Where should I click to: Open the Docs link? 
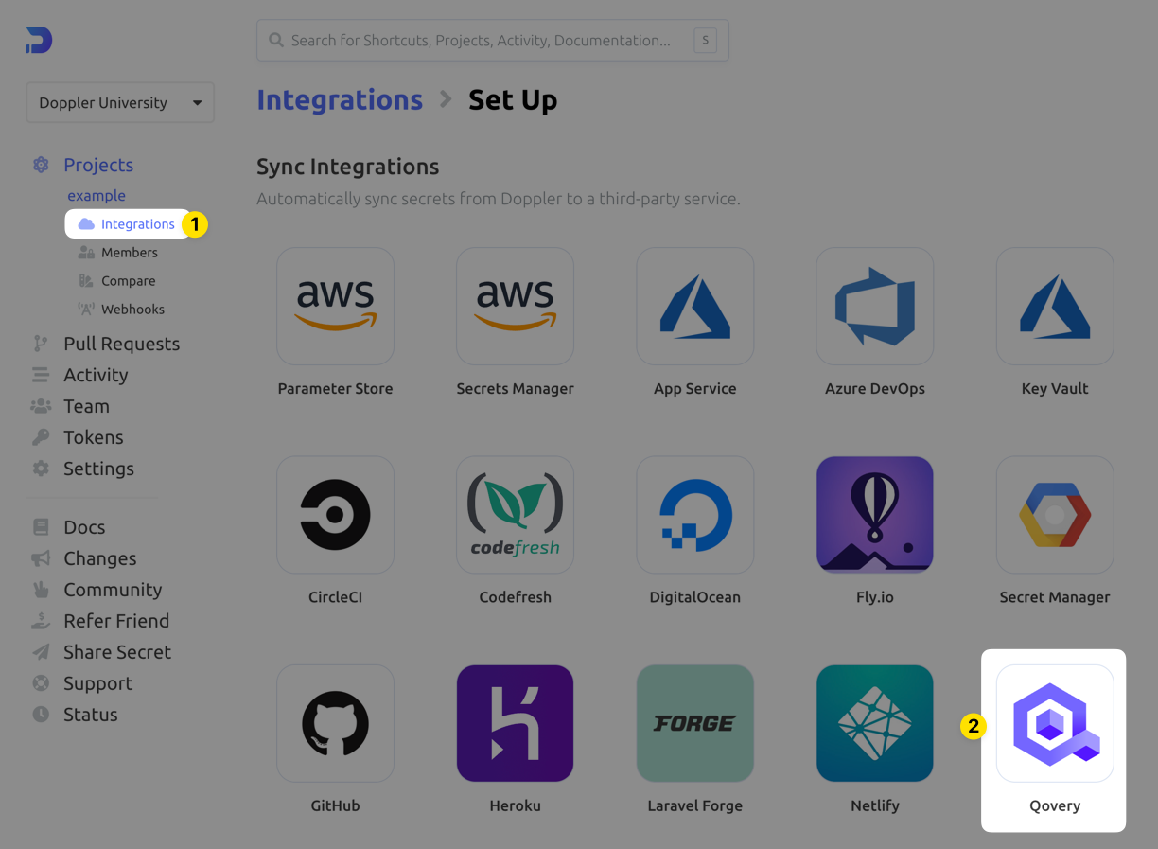pyautogui.click(x=84, y=527)
